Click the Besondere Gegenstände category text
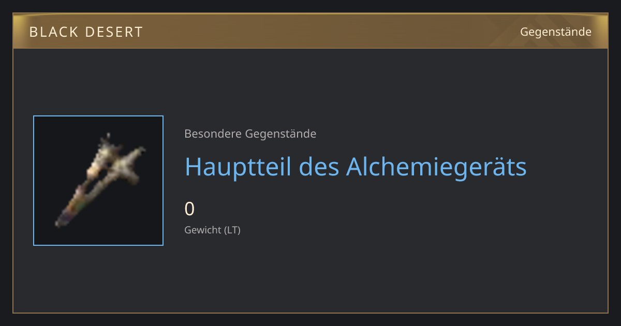 250,134
